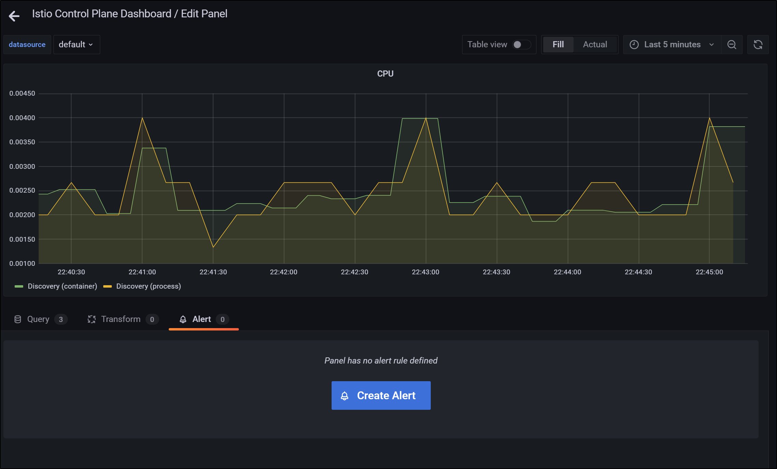777x469 pixels.
Task: Click the 22:45:00 time axis label
Action: (709, 272)
